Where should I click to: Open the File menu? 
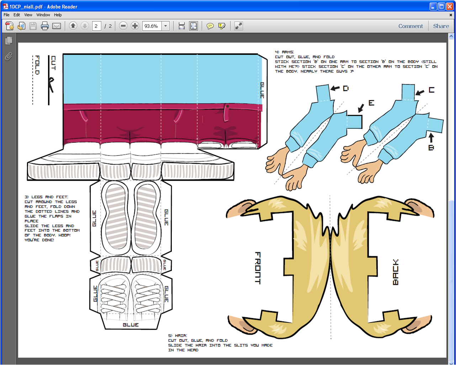point(6,15)
